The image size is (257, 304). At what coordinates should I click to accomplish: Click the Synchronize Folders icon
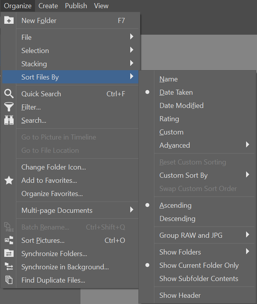9,254
